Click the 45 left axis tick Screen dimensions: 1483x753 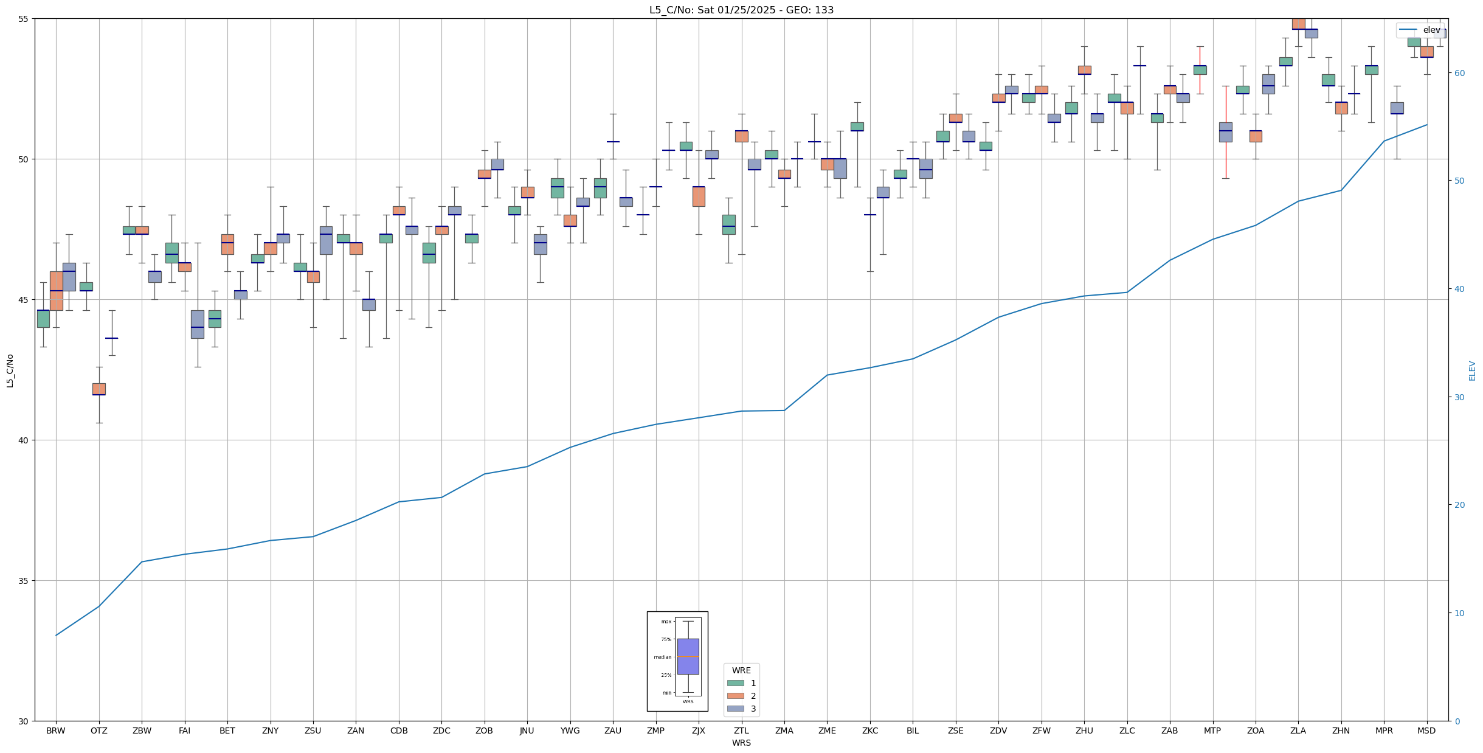(x=24, y=300)
